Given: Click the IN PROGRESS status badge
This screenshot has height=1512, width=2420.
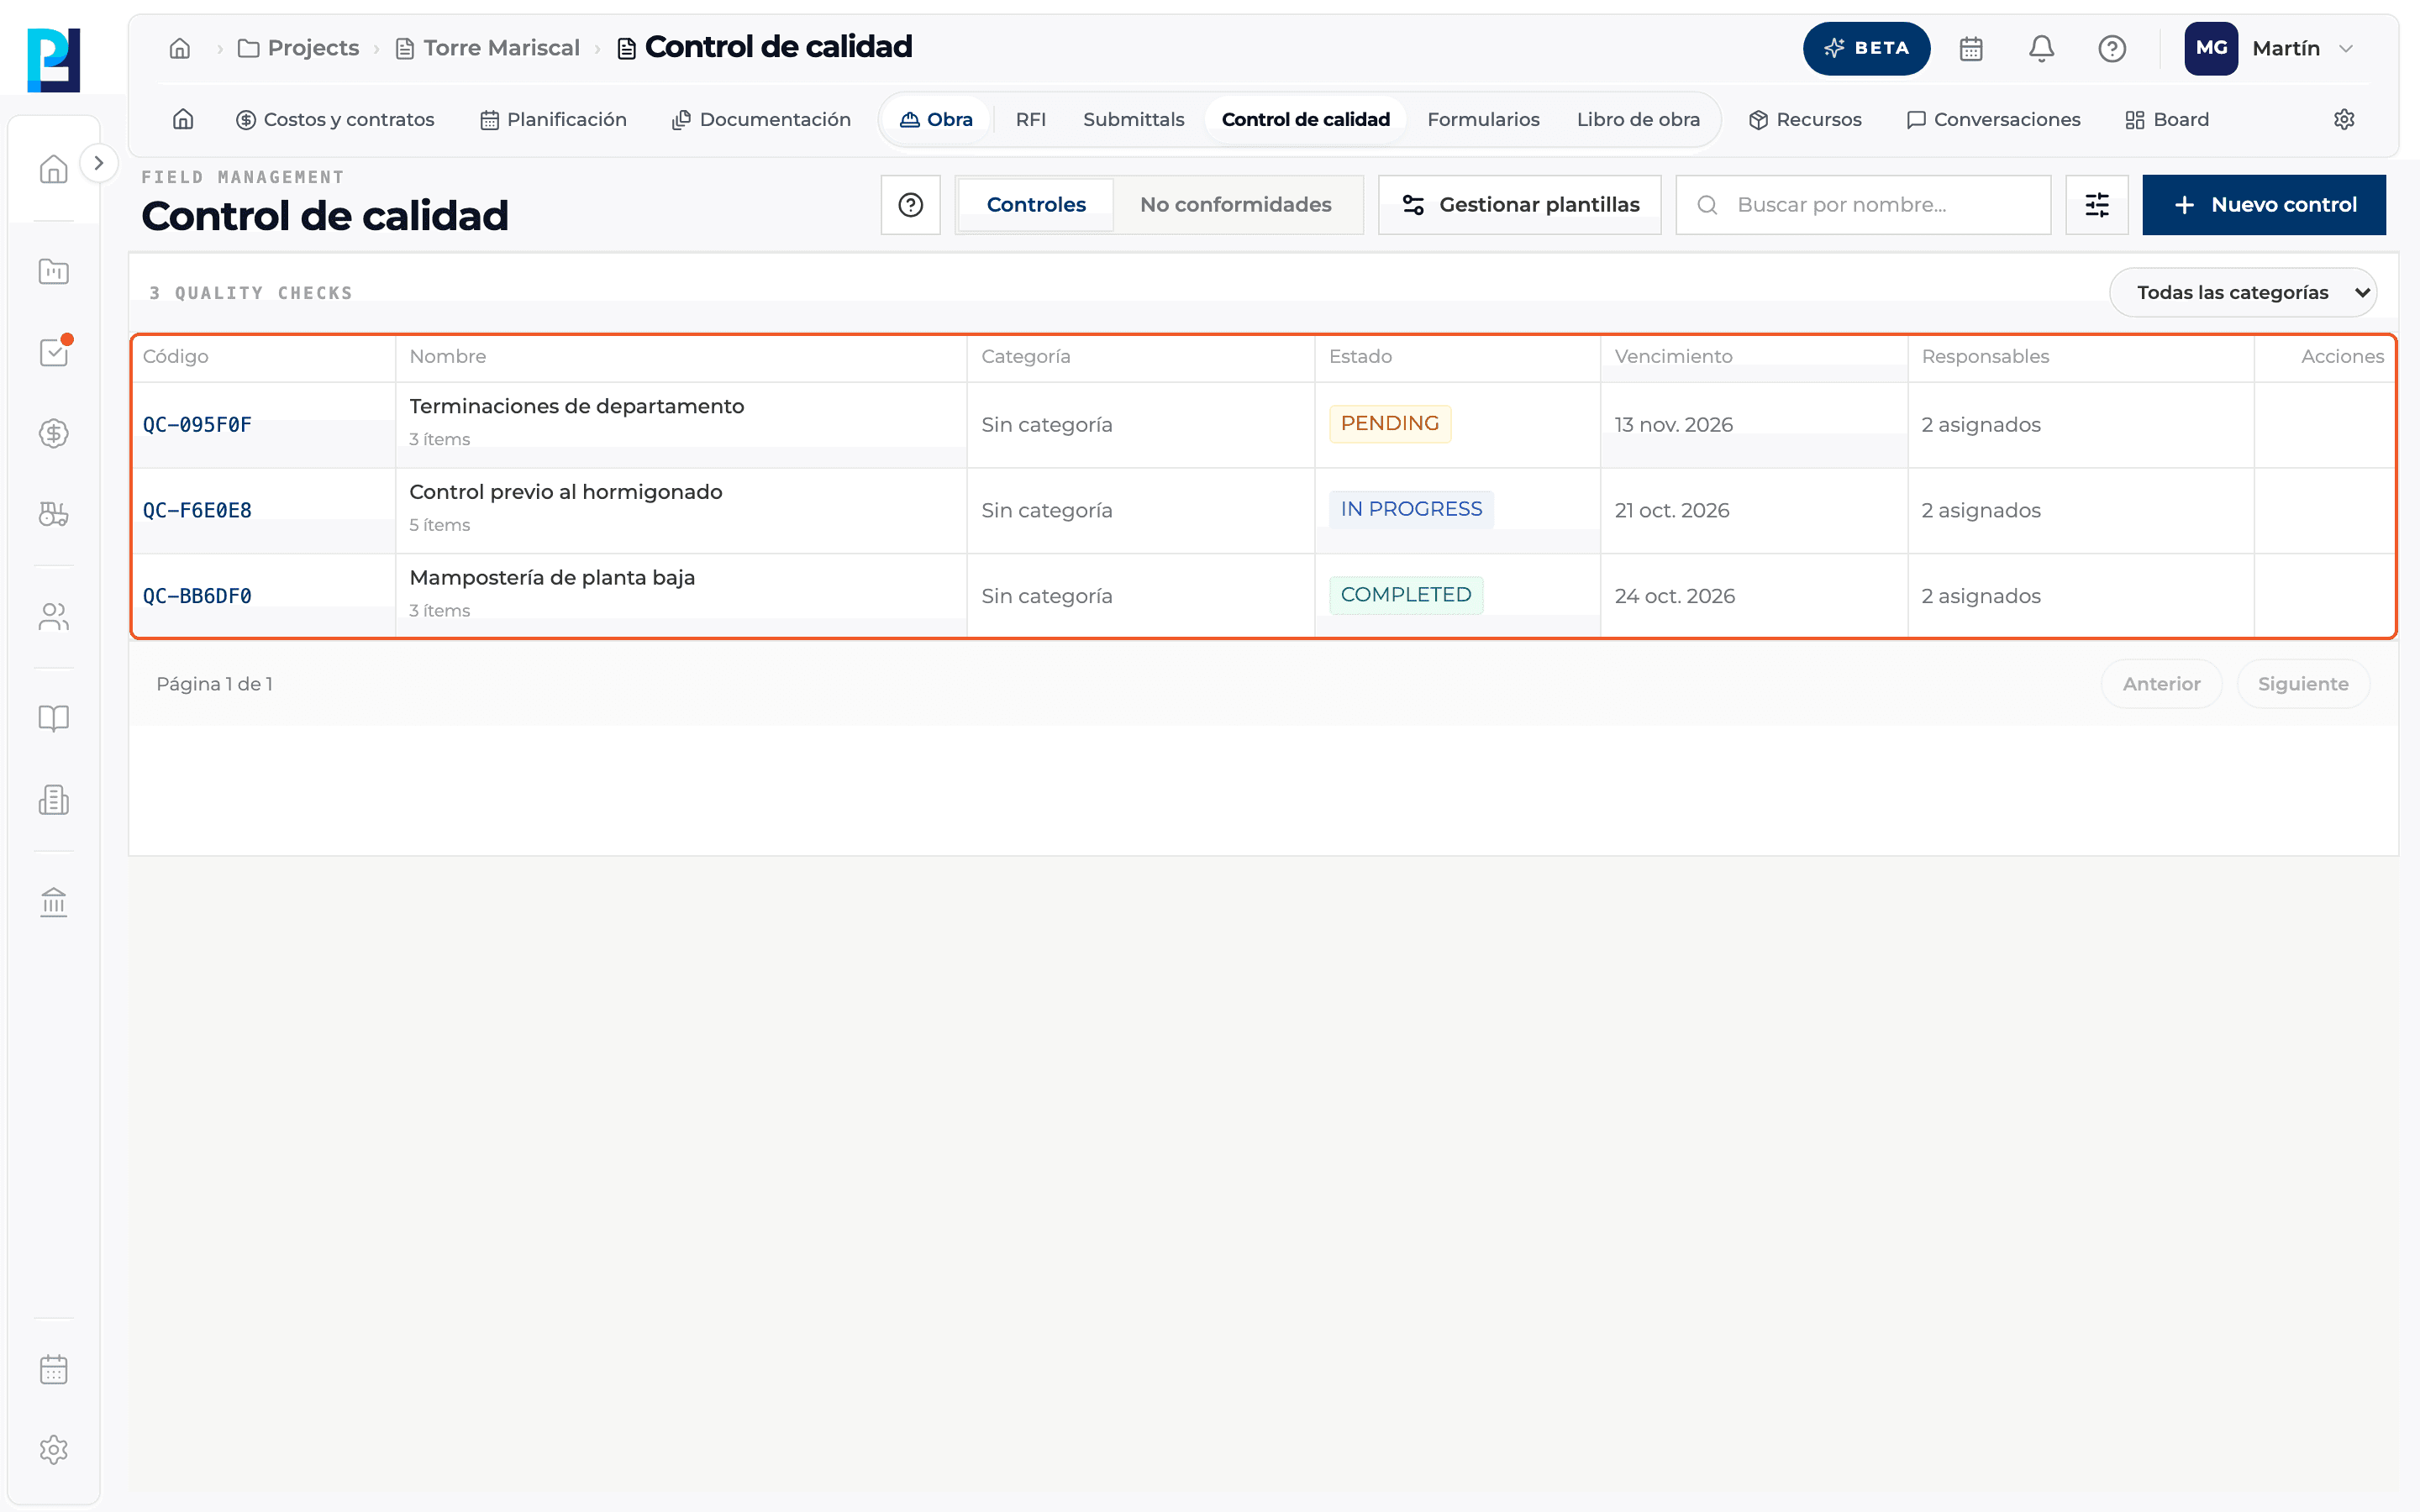Looking at the screenshot, I should 1411,509.
